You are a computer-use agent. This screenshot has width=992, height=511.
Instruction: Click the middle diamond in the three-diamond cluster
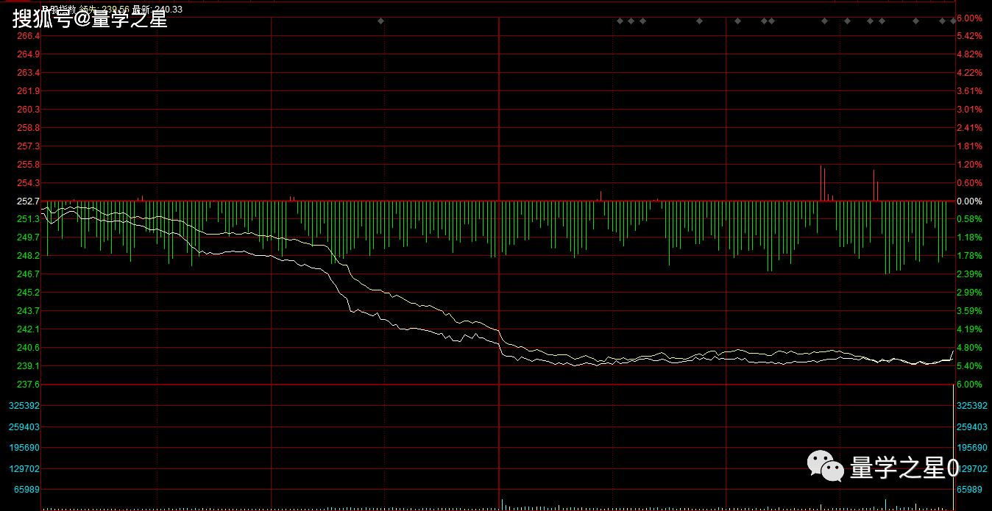[x=631, y=21]
